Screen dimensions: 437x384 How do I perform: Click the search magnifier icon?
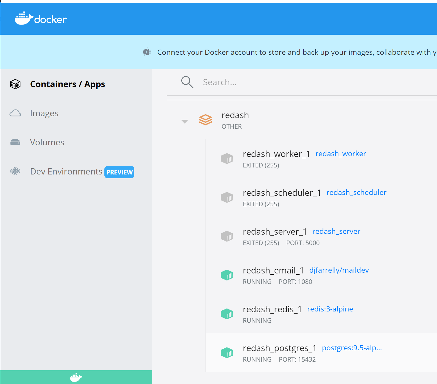(x=187, y=82)
